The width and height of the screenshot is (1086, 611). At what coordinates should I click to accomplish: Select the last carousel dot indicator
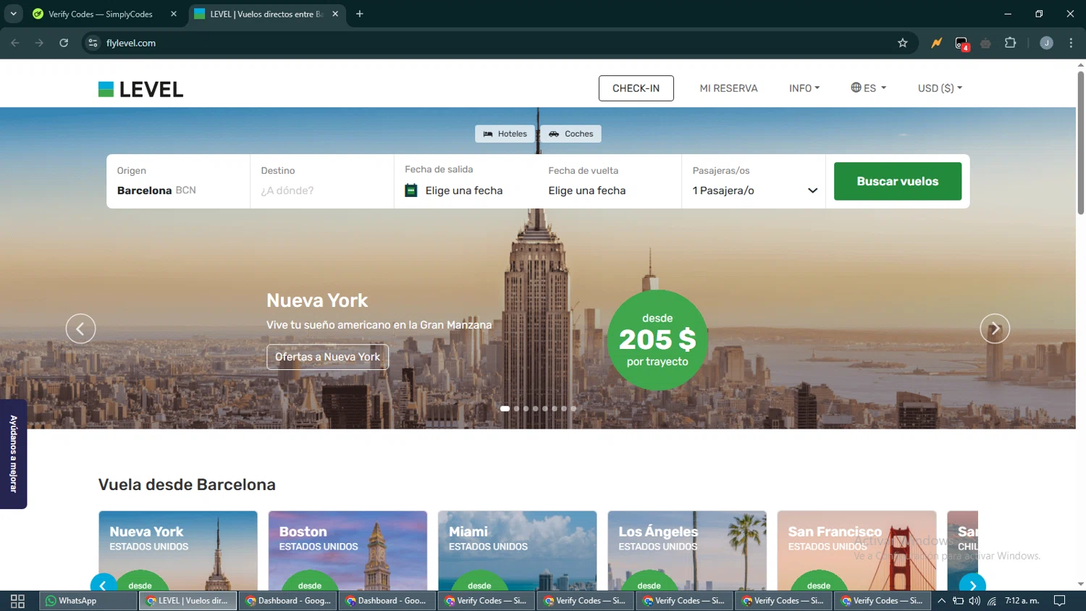573,408
